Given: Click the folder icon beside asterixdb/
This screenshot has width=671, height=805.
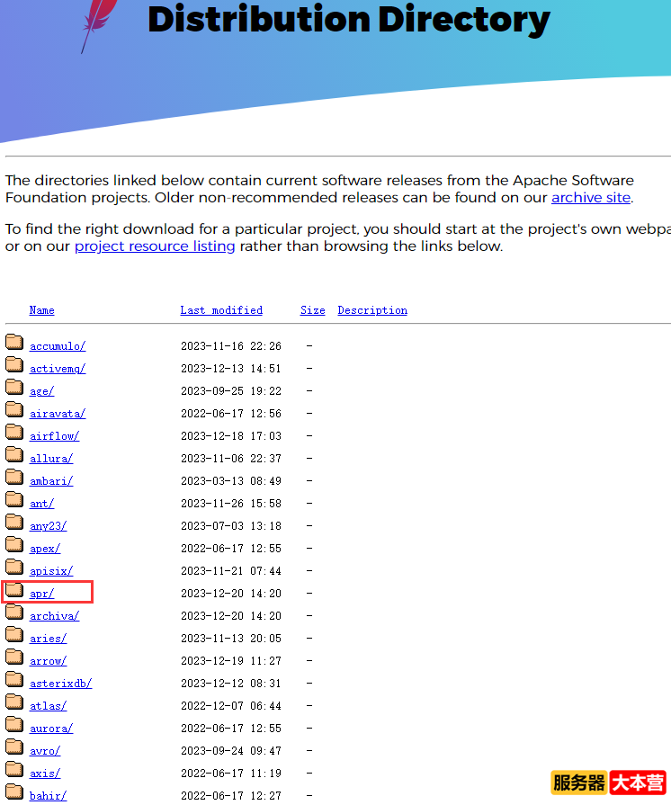Looking at the screenshot, I should click(x=14, y=680).
